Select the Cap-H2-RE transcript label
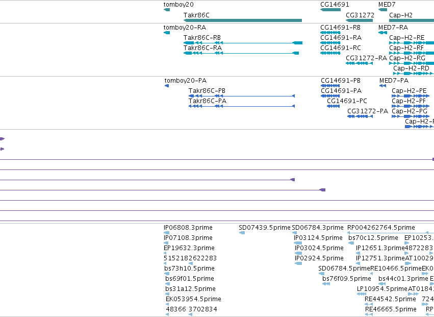 [406, 38]
